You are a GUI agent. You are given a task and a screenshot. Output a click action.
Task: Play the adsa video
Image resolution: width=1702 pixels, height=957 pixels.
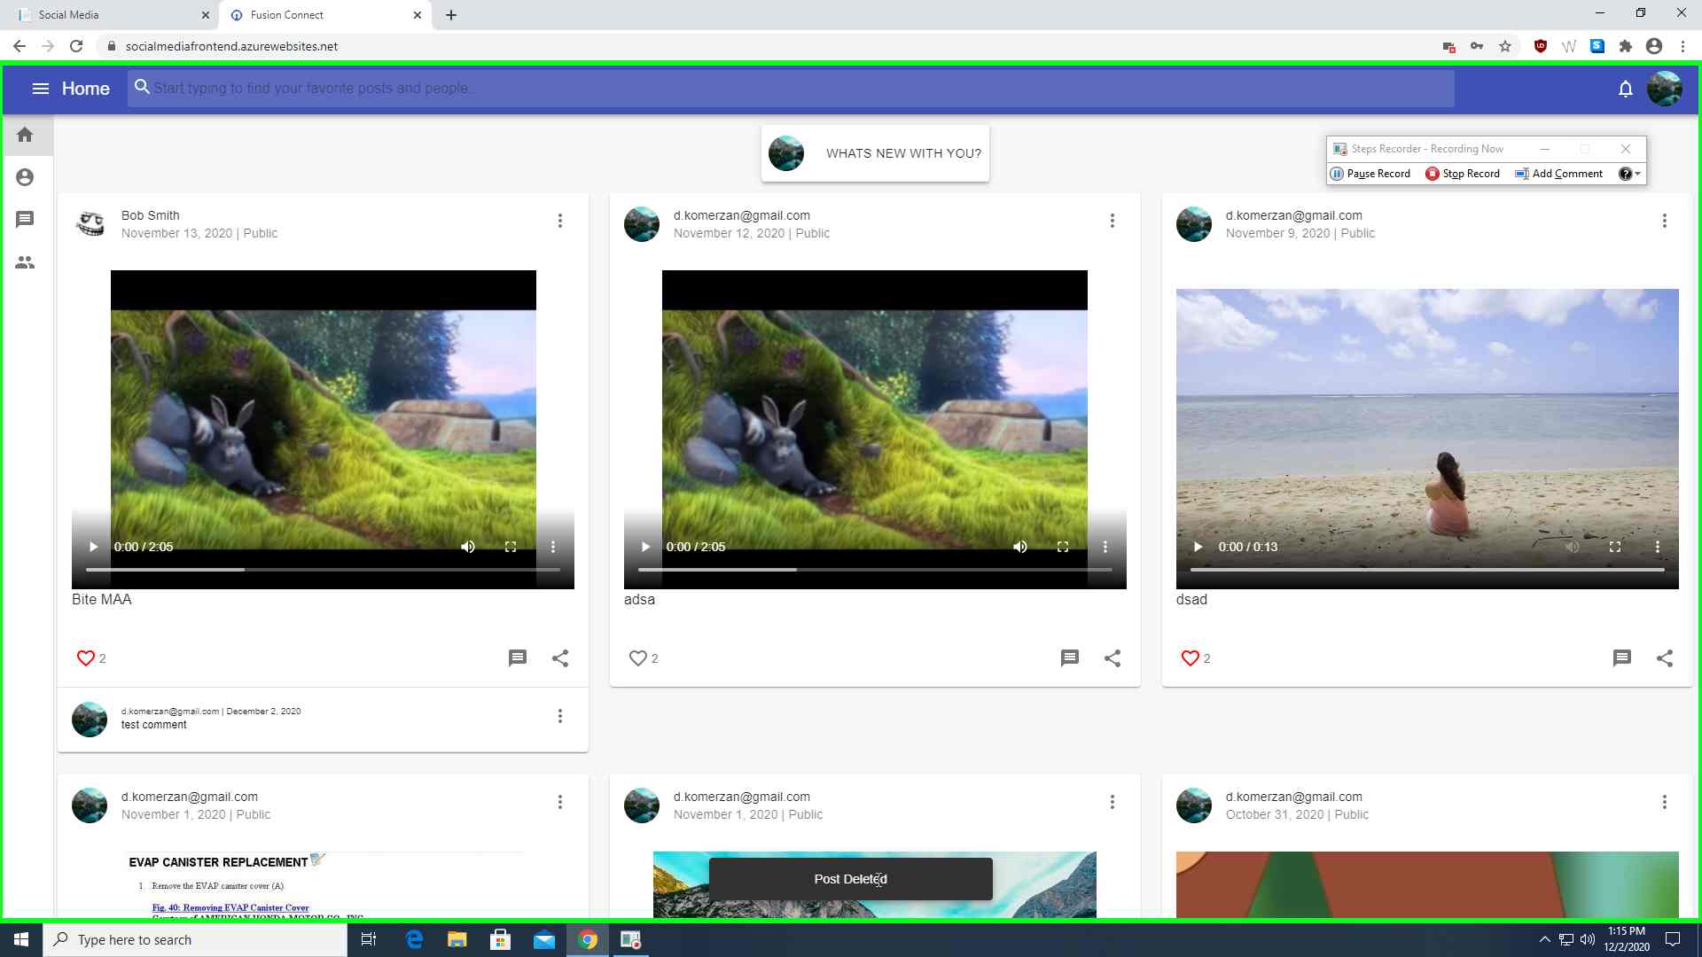click(645, 547)
